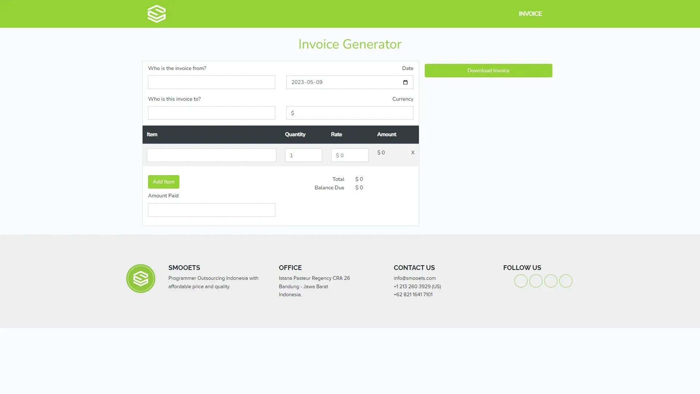The image size is (700, 394).
Task: Click the second social media circle under Follow Us
Action: pos(536,281)
